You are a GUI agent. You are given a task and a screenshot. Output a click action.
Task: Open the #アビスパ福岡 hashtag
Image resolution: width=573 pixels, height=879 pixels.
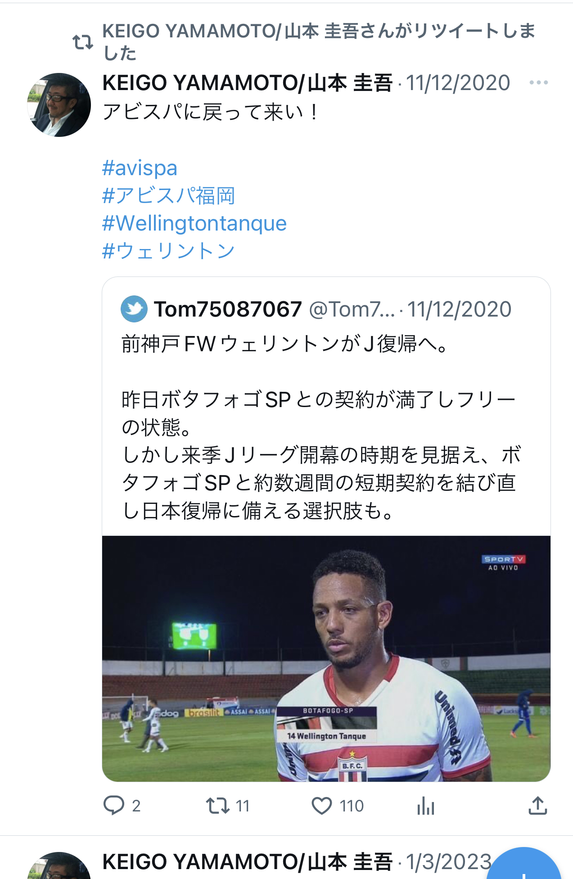point(168,195)
